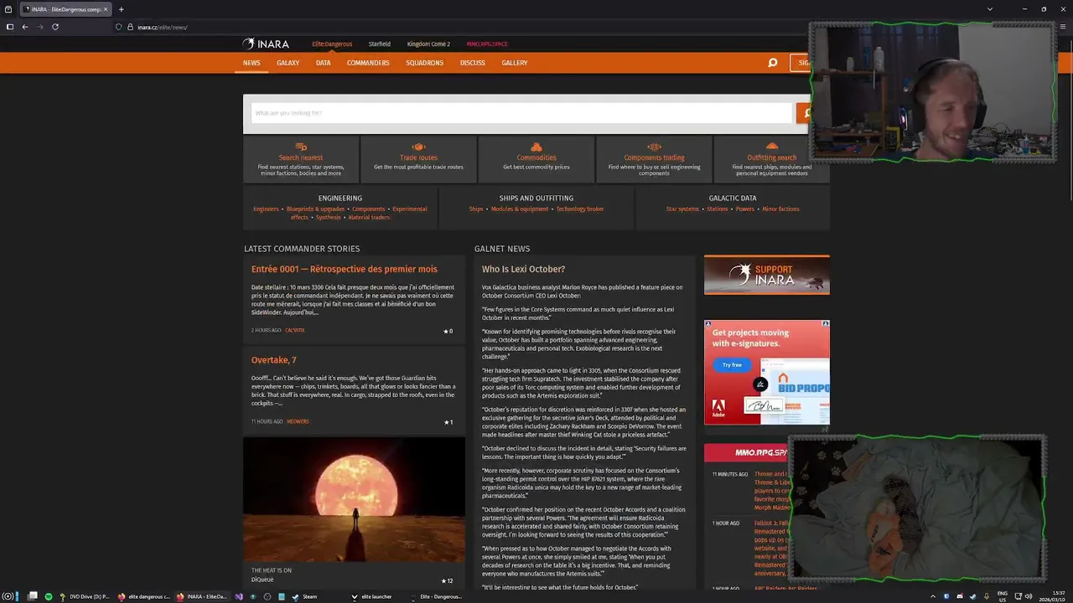Open the GALAXY menu in the navbar
This screenshot has width=1073, height=603.
pos(288,63)
